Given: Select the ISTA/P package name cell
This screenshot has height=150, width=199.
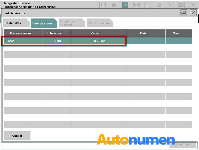Looking at the screenshot, I should click(x=23, y=41).
